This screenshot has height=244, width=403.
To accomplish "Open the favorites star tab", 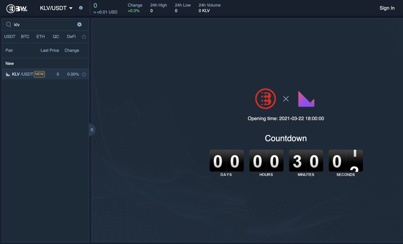I will pos(84,37).
